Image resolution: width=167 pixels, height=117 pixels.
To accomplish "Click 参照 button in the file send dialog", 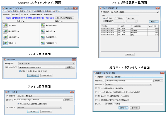I will pos(70,67).
